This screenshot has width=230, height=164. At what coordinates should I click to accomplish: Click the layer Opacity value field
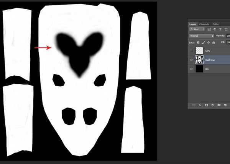point(228,36)
